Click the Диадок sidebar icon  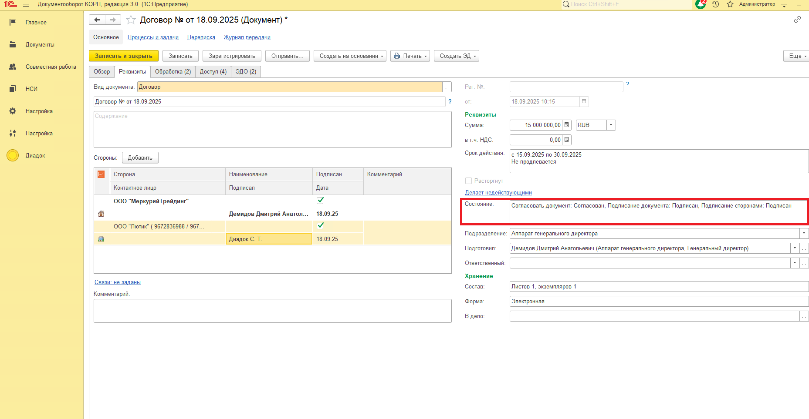coord(13,155)
